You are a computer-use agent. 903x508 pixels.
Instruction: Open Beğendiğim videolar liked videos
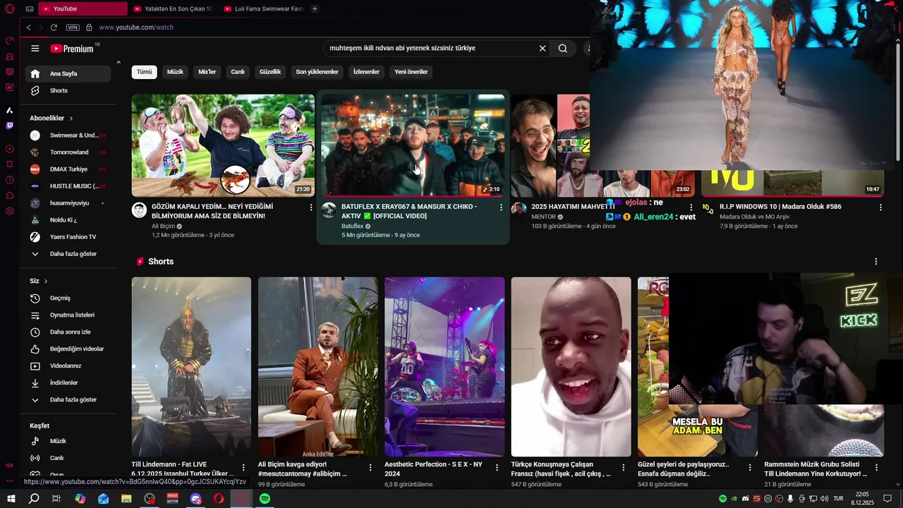(68, 349)
